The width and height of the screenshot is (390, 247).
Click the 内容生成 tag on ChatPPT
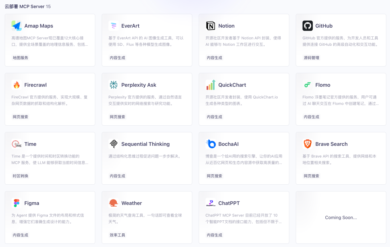pos(214,235)
